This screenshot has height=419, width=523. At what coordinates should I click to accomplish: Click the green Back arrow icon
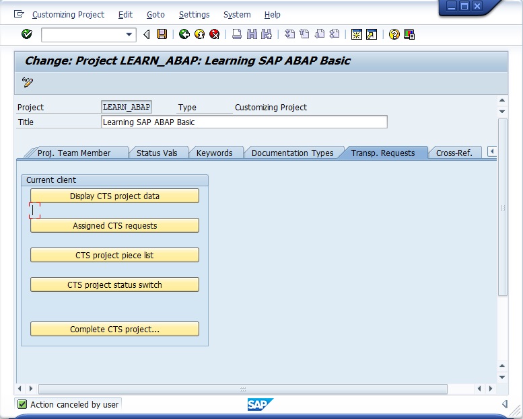[x=184, y=34]
